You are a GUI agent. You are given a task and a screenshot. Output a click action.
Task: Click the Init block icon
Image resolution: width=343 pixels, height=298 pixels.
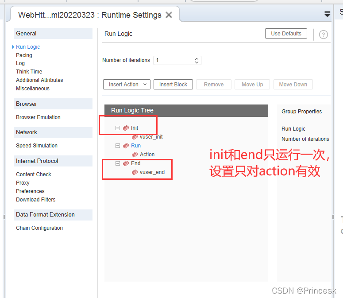(126, 128)
